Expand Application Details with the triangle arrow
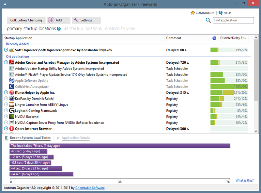 coord(58,138)
